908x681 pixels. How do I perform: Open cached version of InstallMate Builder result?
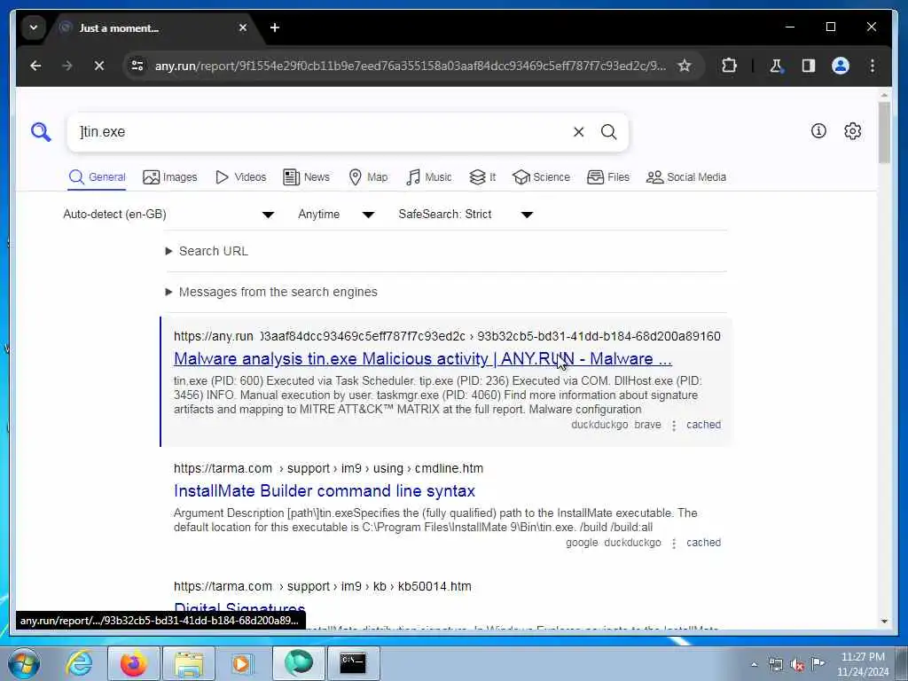pos(703,544)
